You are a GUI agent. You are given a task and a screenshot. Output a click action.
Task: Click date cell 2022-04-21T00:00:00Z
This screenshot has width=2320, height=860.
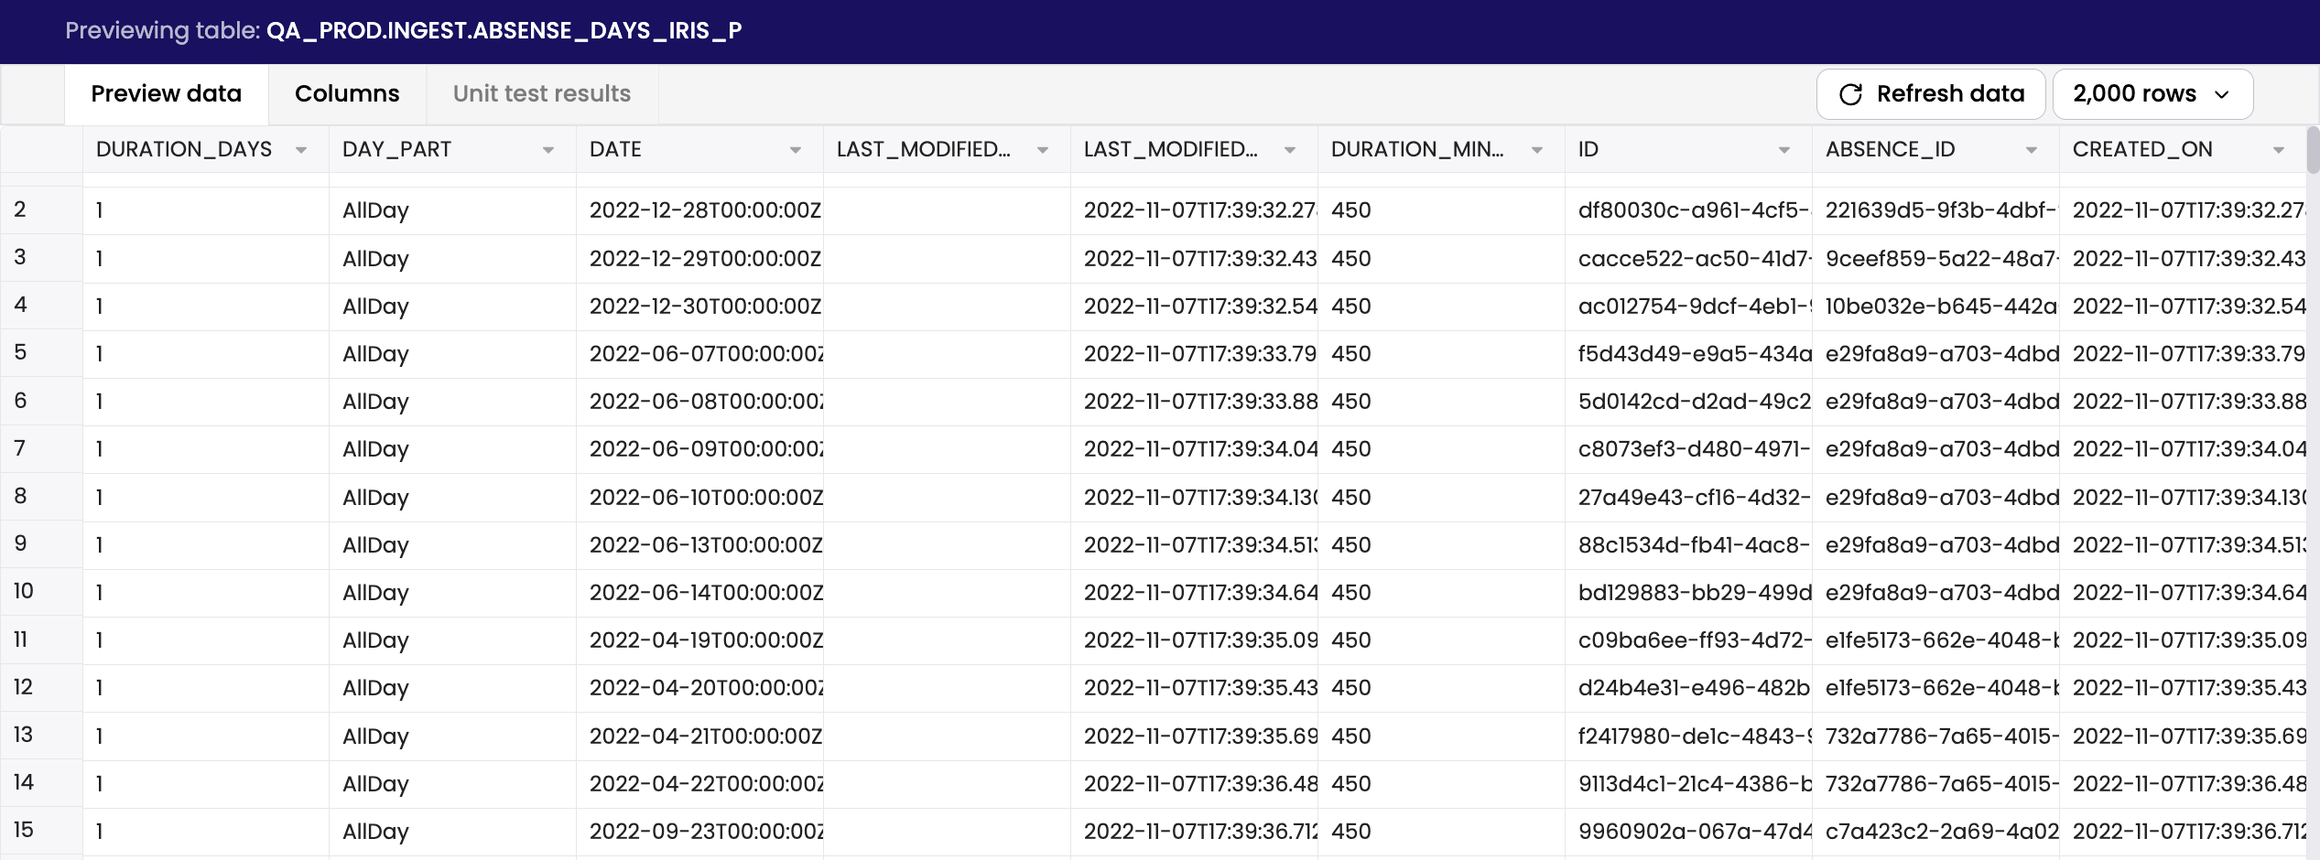(700, 736)
